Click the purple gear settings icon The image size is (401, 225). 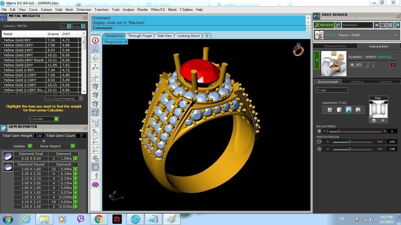click(x=95, y=185)
